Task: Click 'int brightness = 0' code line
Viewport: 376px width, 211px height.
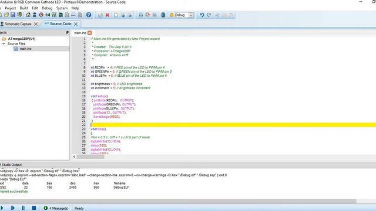Action: (116, 84)
